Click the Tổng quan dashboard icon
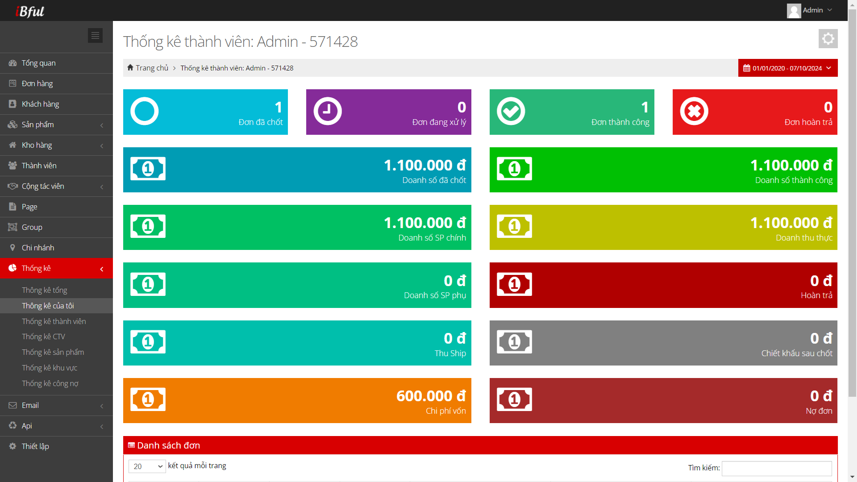The image size is (857, 482). (x=12, y=63)
